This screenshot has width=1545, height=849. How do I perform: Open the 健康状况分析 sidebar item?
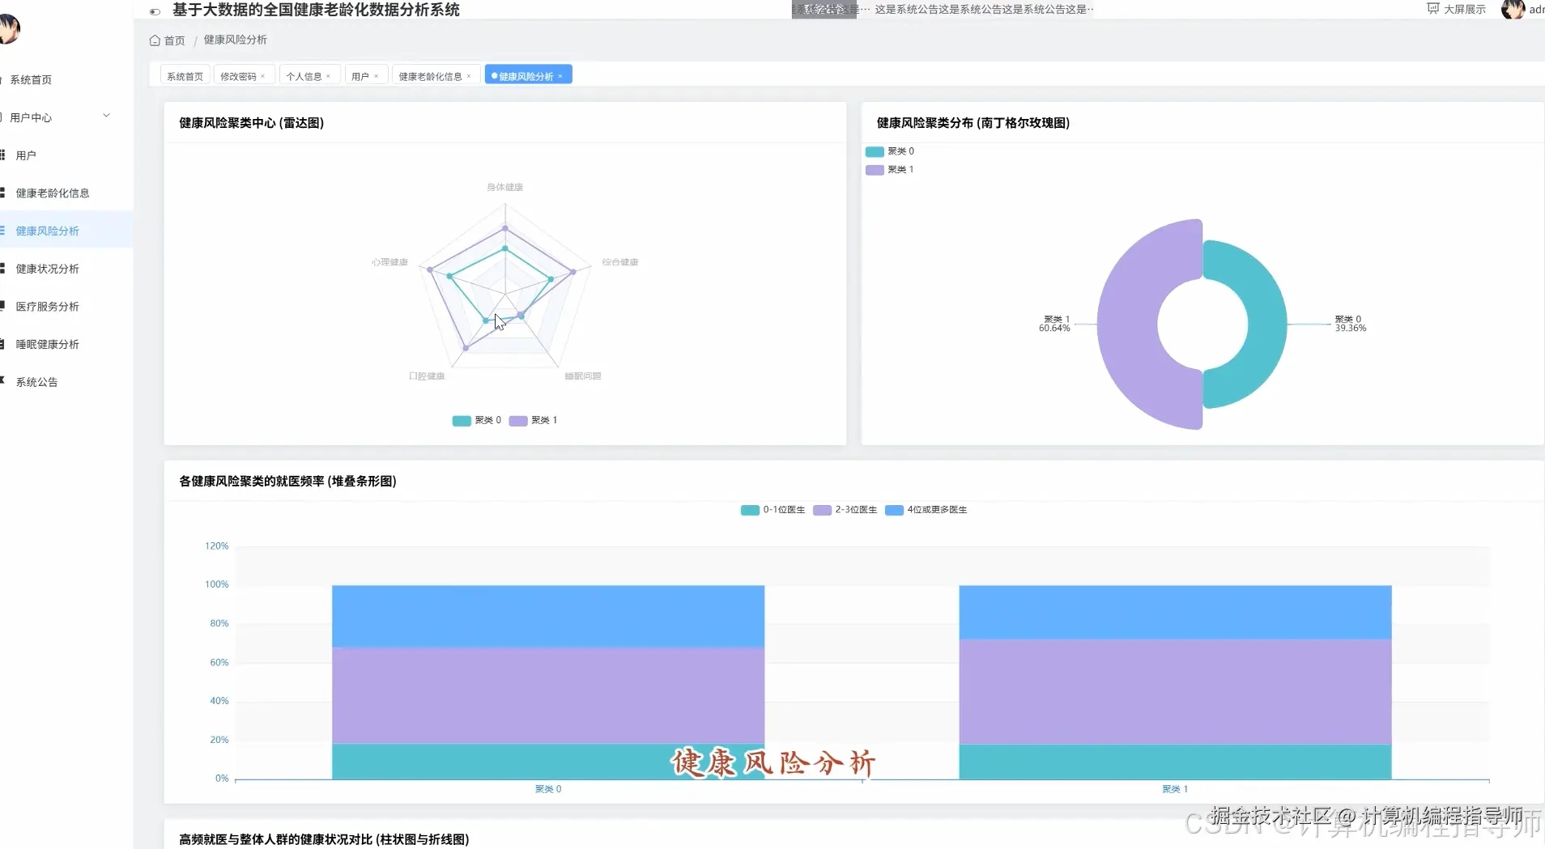[x=48, y=269]
